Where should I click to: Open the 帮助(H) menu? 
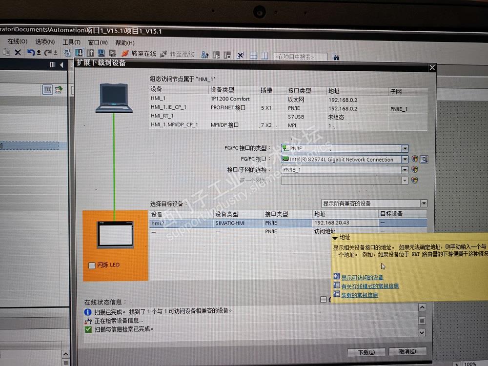(x=124, y=42)
